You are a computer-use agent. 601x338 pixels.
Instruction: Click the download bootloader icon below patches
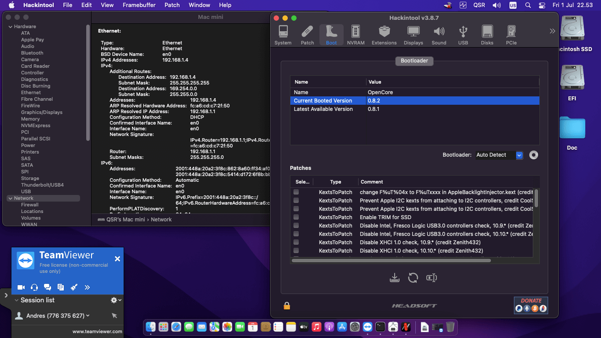[395, 278]
